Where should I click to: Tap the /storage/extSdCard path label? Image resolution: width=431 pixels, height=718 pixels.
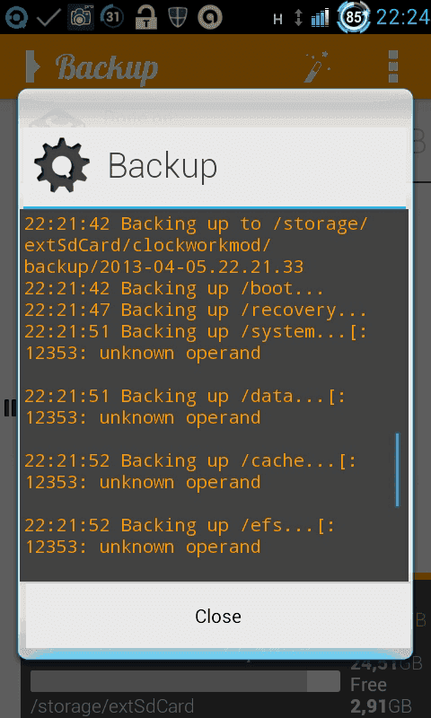click(112, 706)
